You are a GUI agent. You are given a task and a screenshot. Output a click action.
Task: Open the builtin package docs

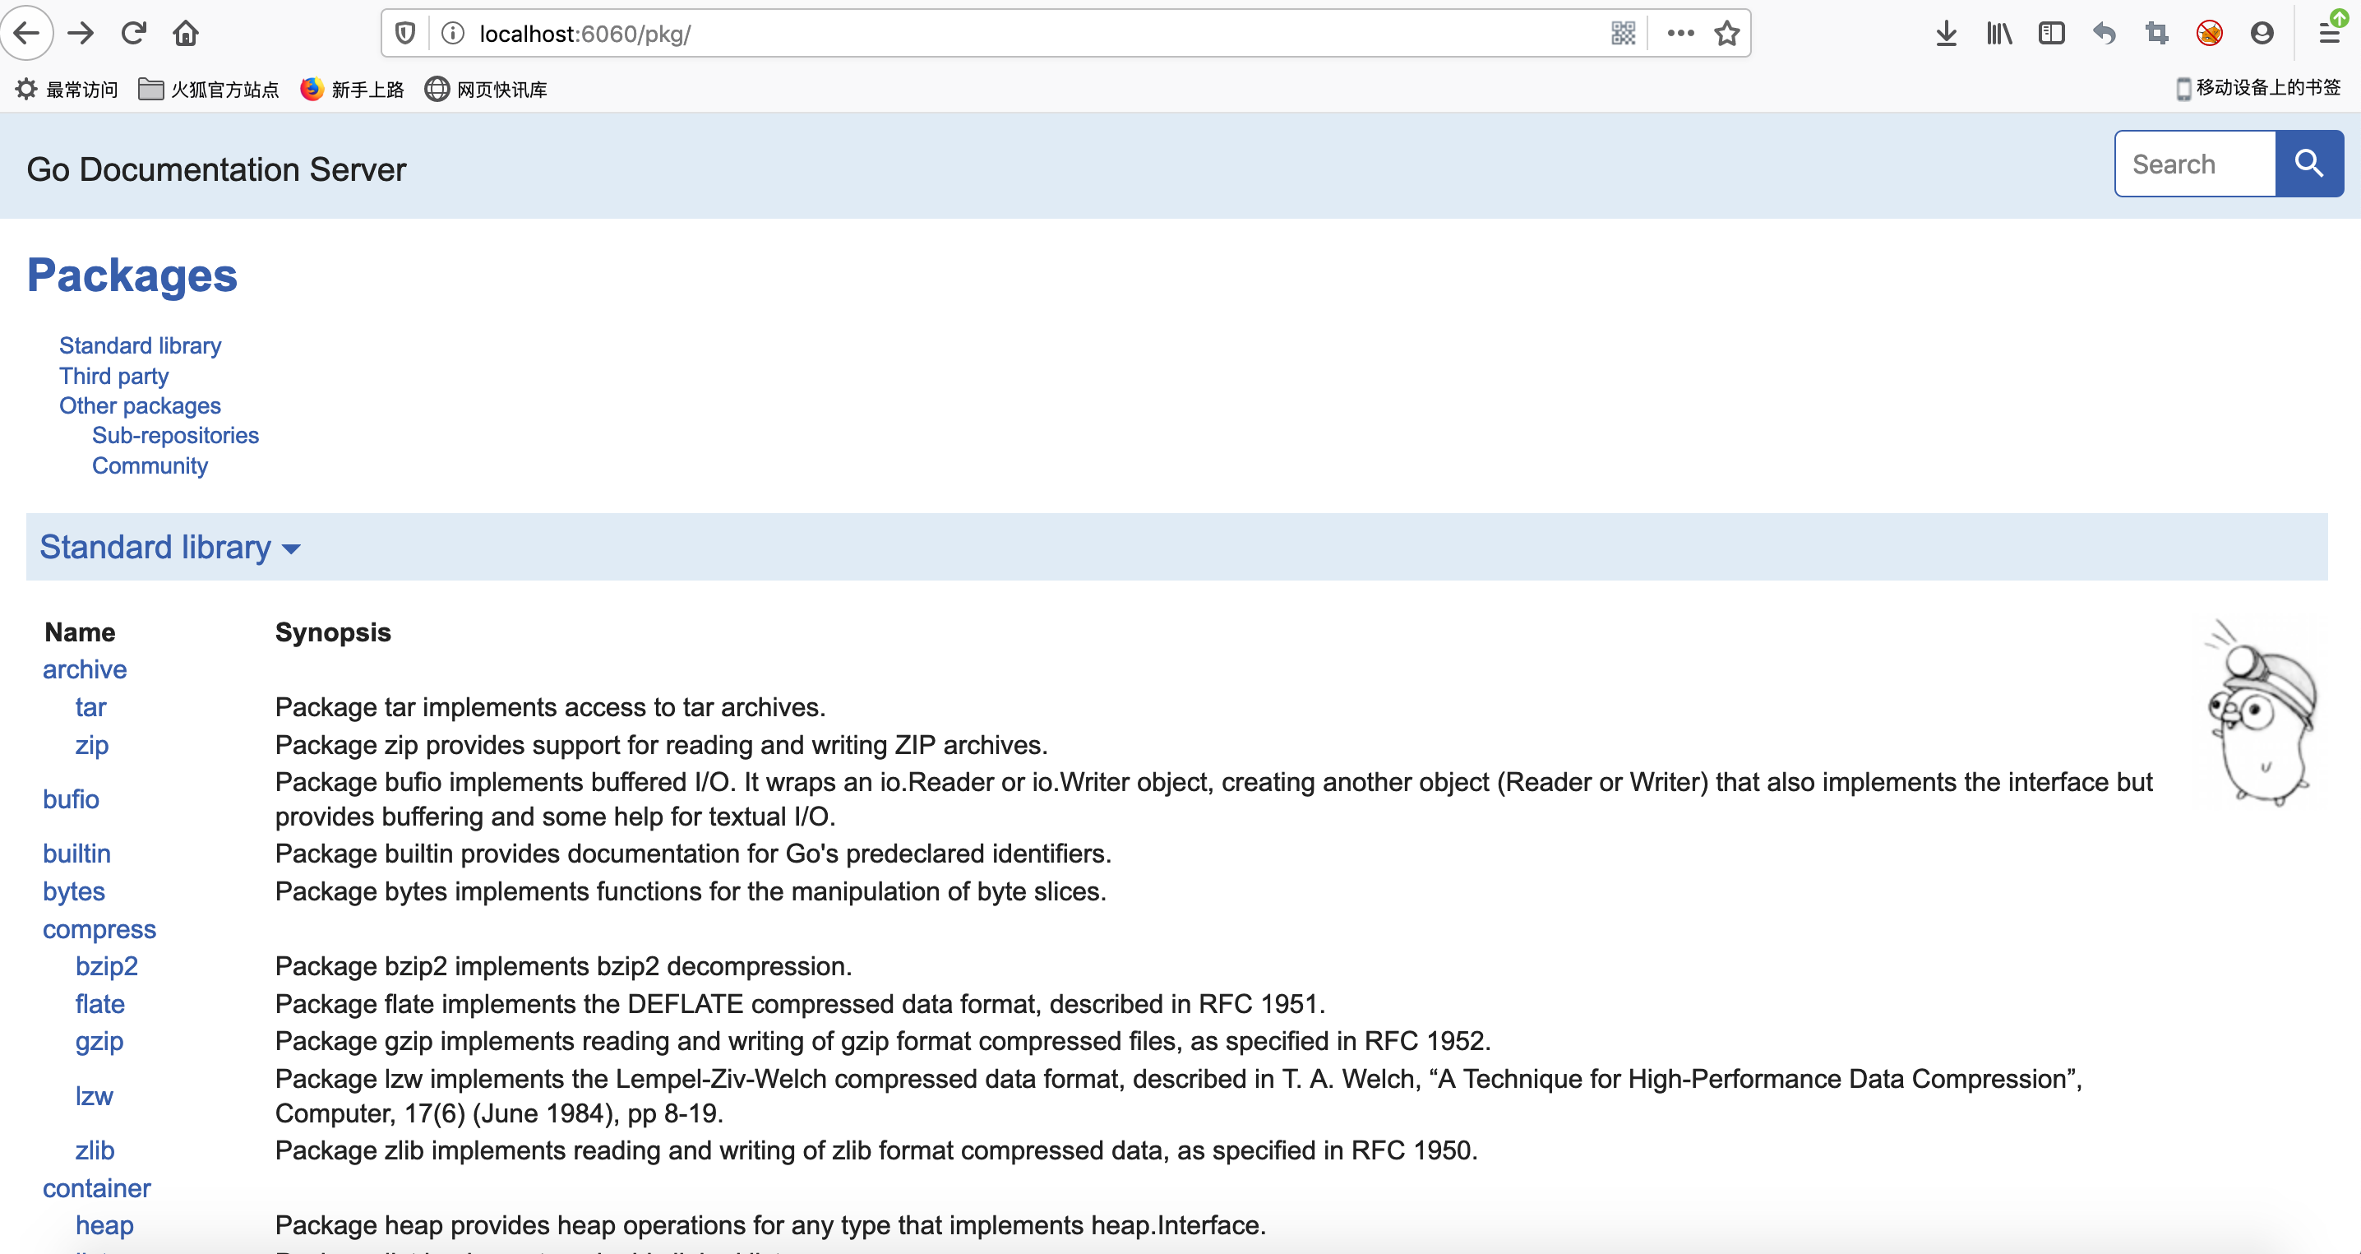pos(76,854)
